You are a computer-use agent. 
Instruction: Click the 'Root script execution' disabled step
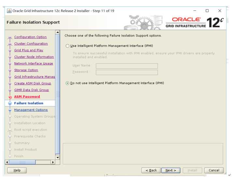(31, 130)
